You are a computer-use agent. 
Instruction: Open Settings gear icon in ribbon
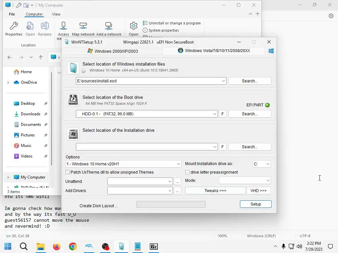pyautogui.click(x=133, y=26)
